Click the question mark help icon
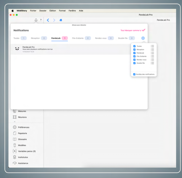182x178 pixels. tap(41, 20)
